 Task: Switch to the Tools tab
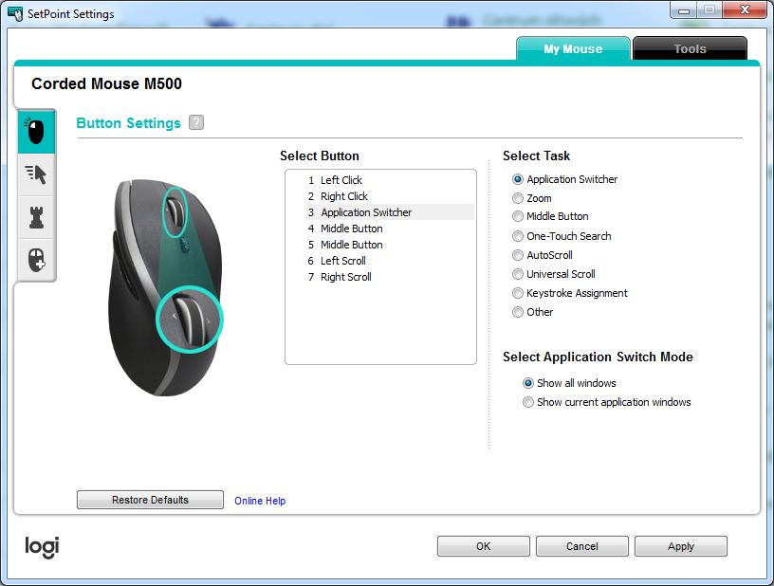(x=690, y=49)
